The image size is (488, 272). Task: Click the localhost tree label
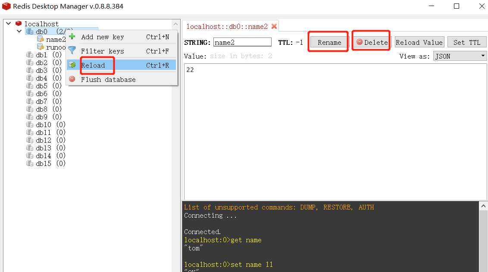click(x=41, y=24)
